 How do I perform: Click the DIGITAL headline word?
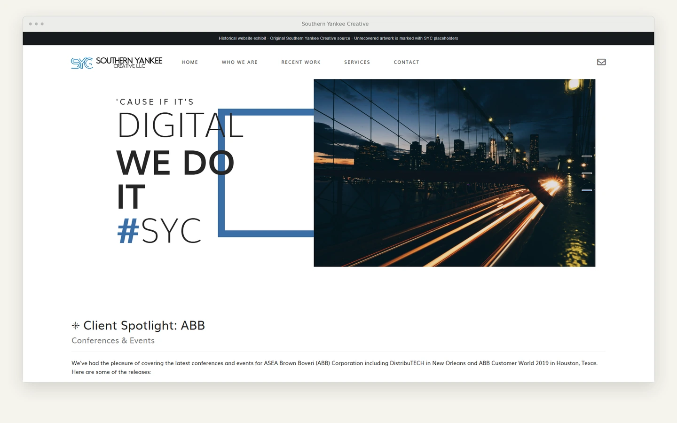tap(181, 125)
